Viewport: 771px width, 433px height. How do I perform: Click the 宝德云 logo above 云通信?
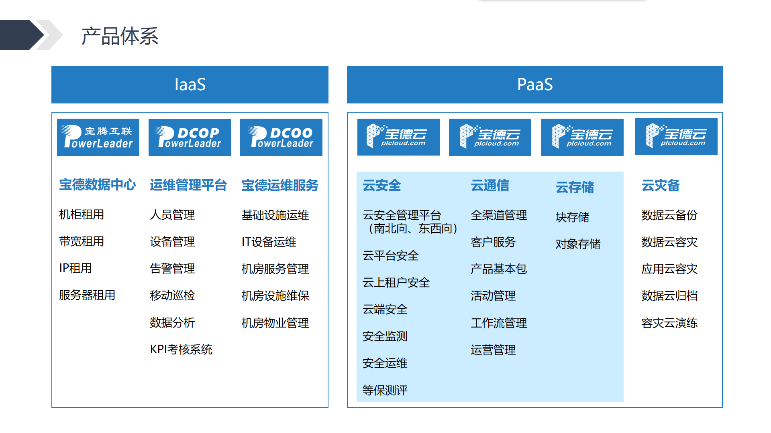click(490, 137)
